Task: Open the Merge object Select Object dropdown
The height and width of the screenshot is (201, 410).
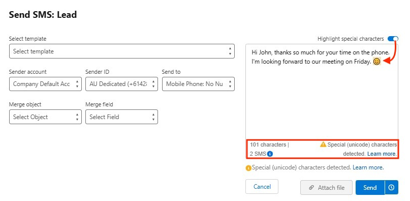Action: [45, 117]
